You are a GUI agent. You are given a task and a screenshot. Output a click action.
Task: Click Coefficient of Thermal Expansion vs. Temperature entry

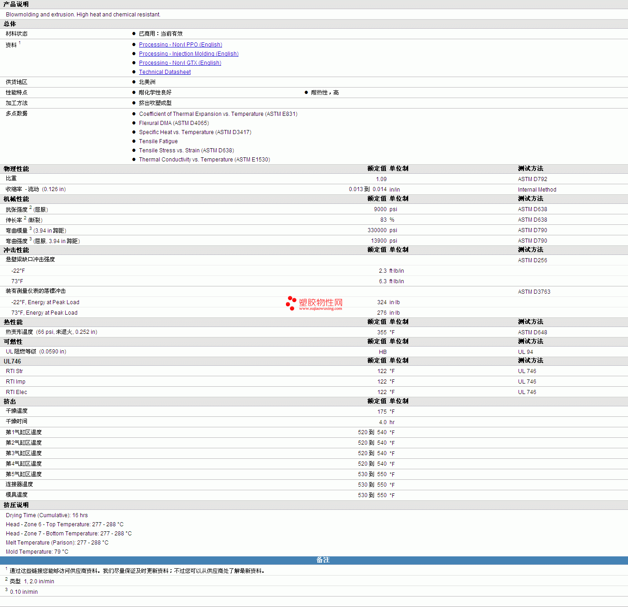click(218, 114)
